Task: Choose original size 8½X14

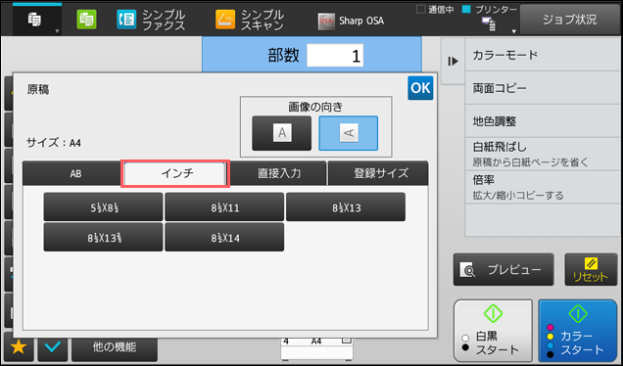Action: click(224, 237)
